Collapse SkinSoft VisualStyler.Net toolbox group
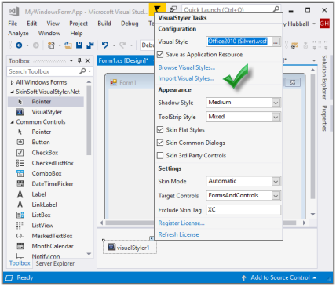336x286 pixels. coord(12,92)
